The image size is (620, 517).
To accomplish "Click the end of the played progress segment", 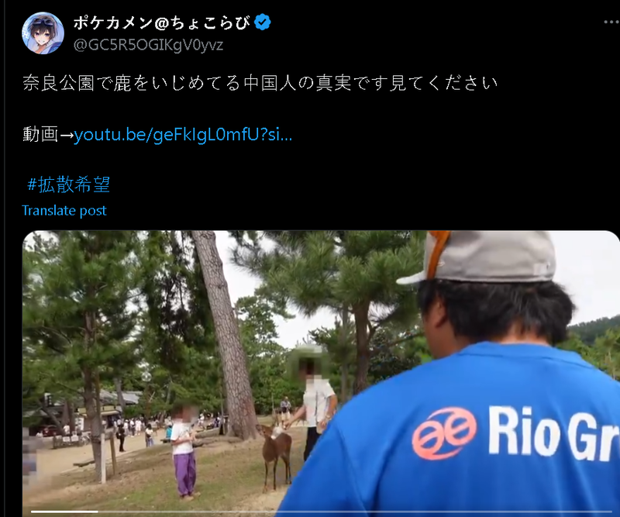I will tap(98, 512).
